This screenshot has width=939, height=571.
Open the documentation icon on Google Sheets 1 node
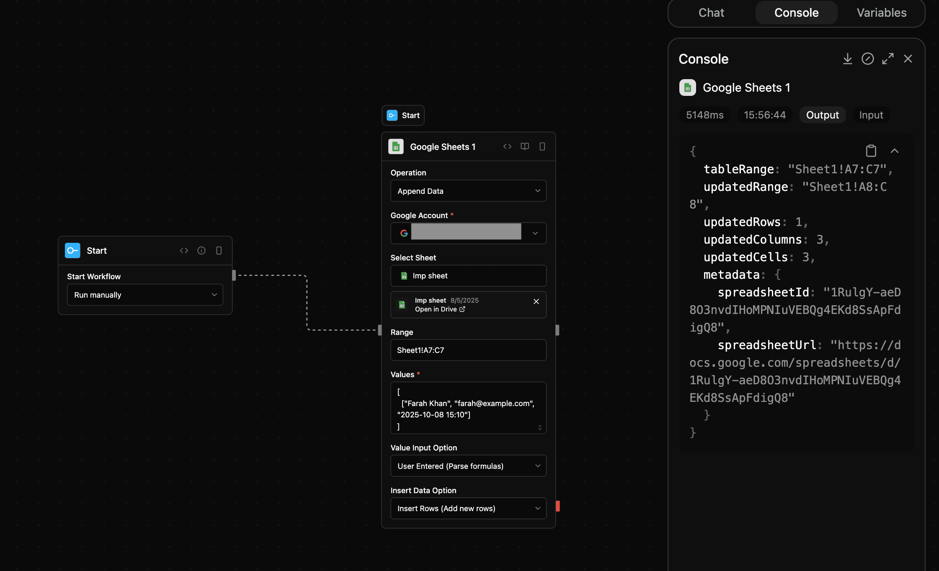point(525,147)
